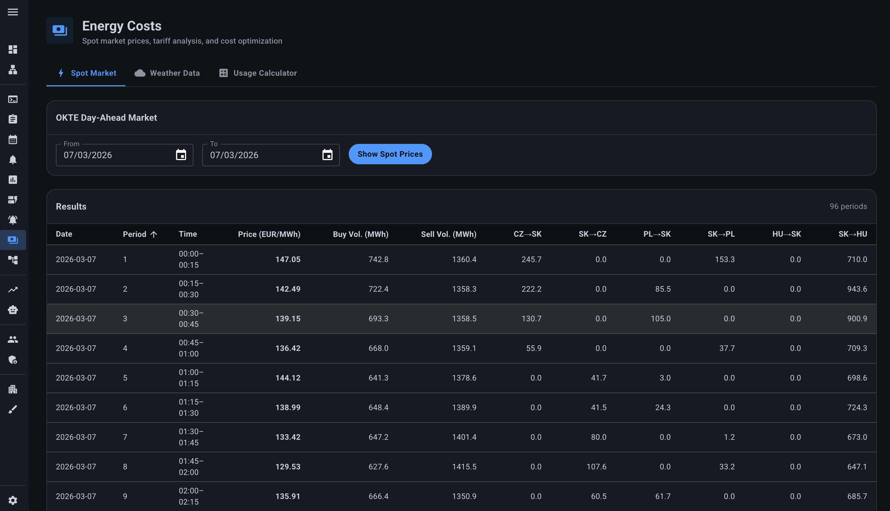Click the From date input field

116,155
